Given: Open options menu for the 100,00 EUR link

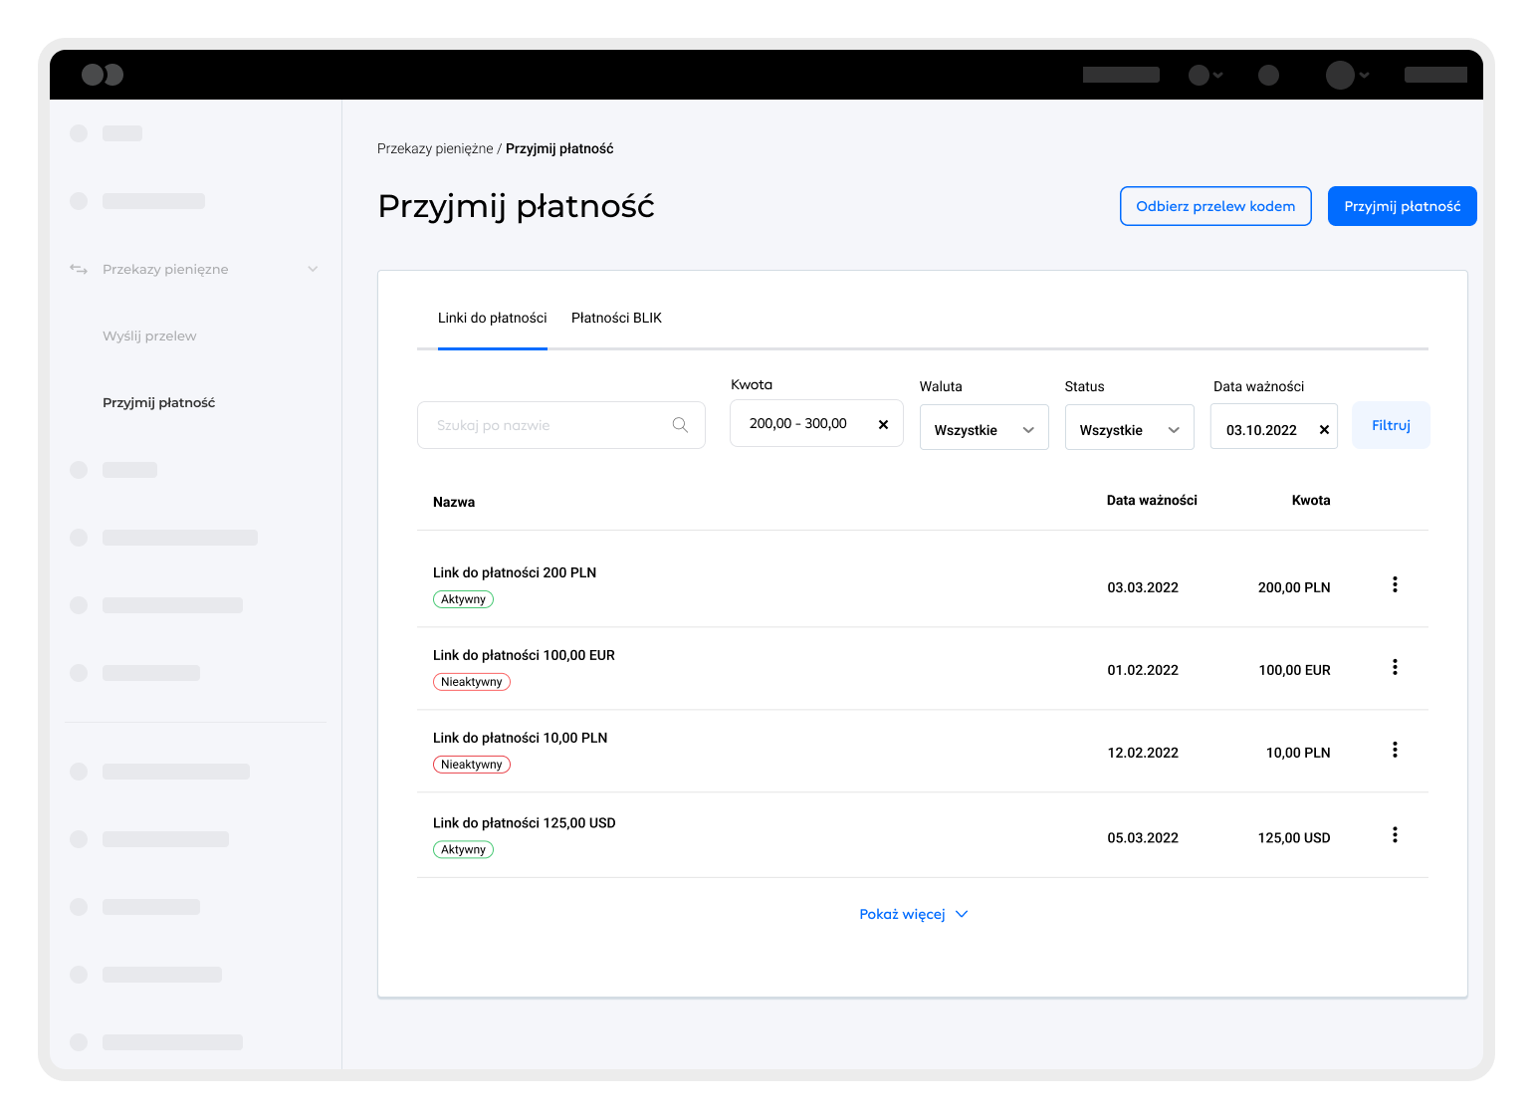Looking at the screenshot, I should point(1395,668).
